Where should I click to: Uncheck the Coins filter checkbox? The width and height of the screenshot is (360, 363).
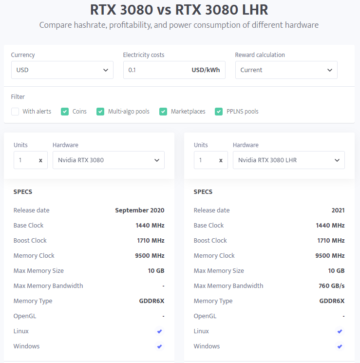click(65, 112)
